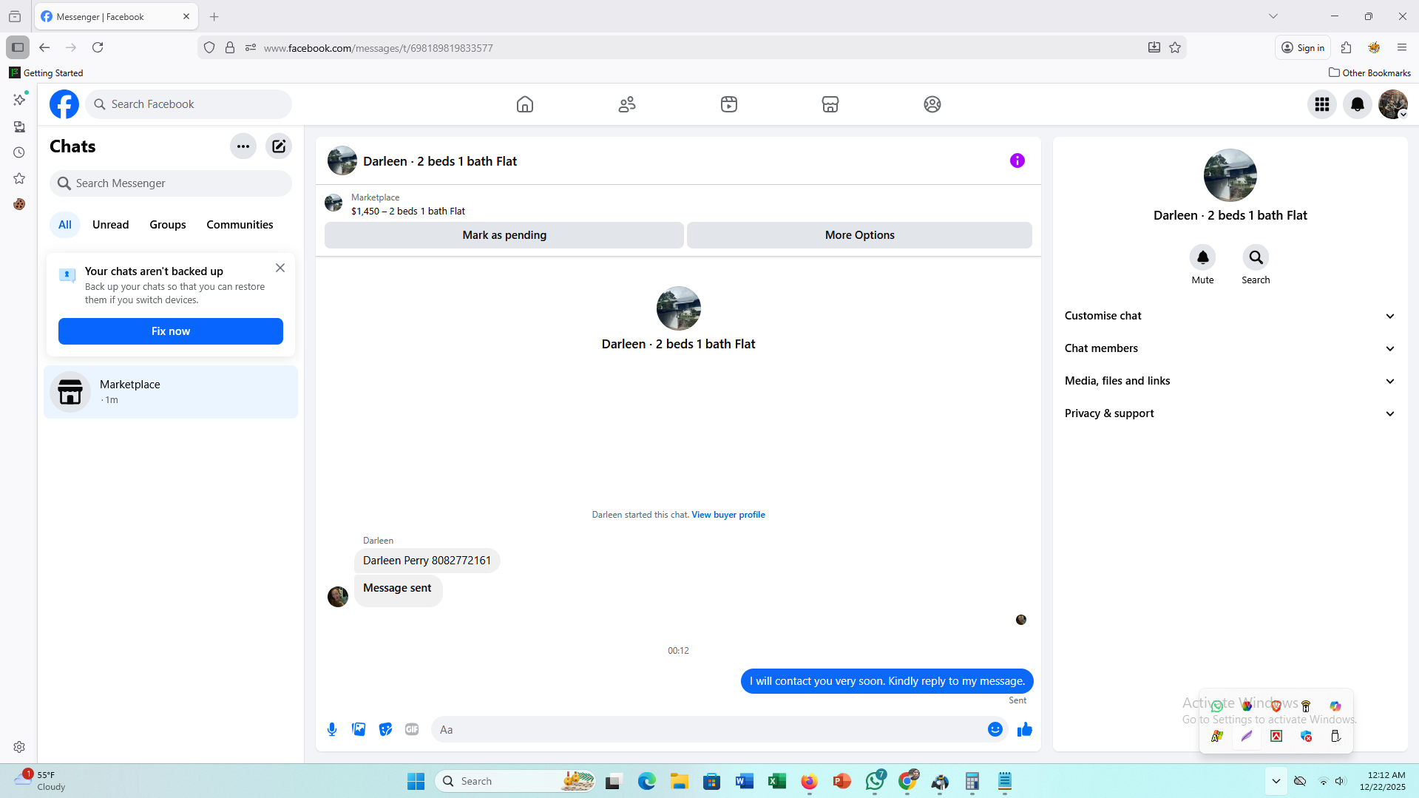The width and height of the screenshot is (1419, 798).
Task: Click the sent message bubble 'I will contact you very soon'
Action: coord(887,681)
